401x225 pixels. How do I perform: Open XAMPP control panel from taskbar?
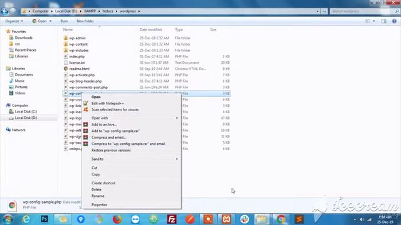(226, 219)
